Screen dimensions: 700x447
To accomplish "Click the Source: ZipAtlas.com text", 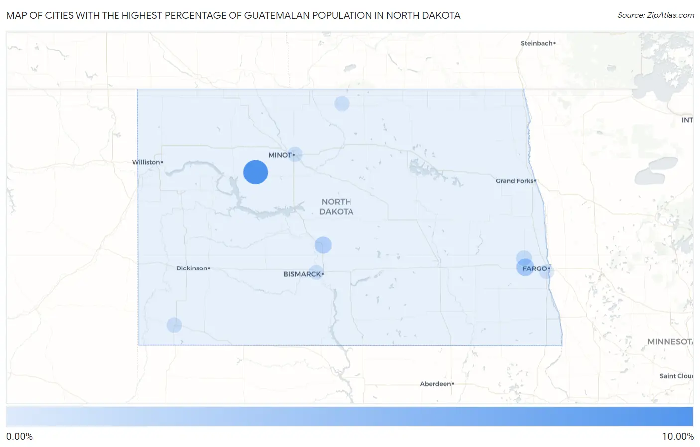I will point(656,15).
